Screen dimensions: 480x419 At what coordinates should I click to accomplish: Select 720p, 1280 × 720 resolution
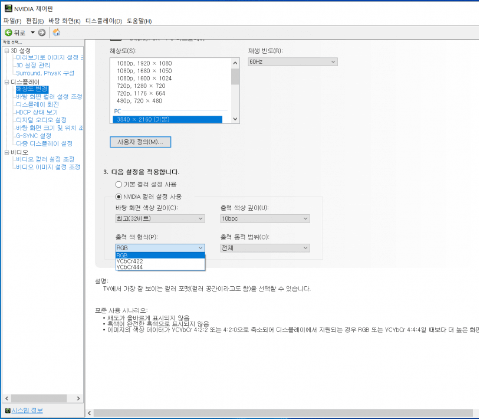(x=141, y=86)
